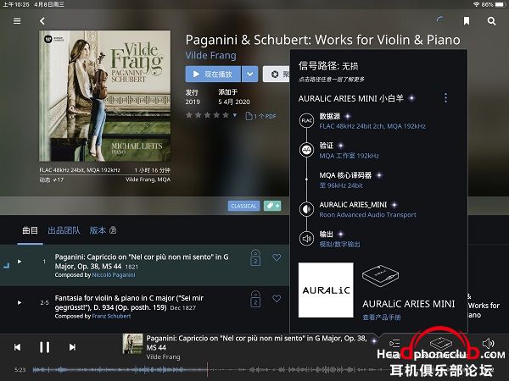This screenshot has height=381, width=509.
Task: Favorite the Fantasia for violin heart
Action: pyautogui.click(x=277, y=298)
